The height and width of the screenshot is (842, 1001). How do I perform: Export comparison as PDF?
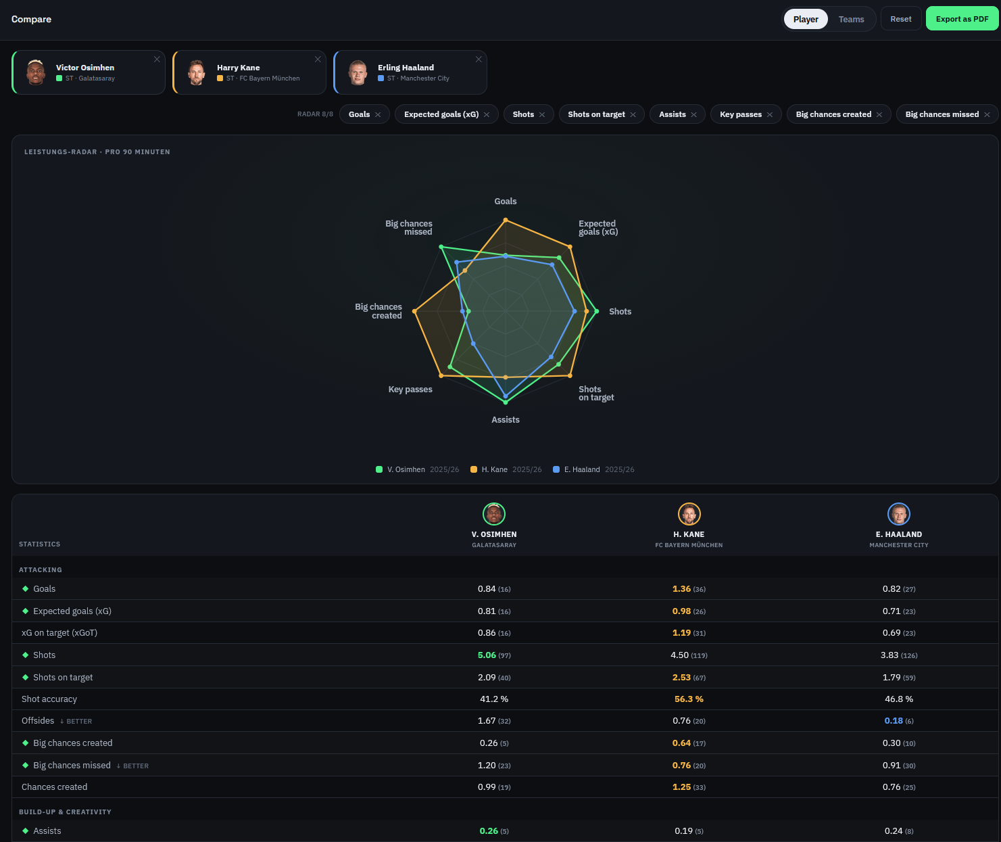(x=962, y=19)
